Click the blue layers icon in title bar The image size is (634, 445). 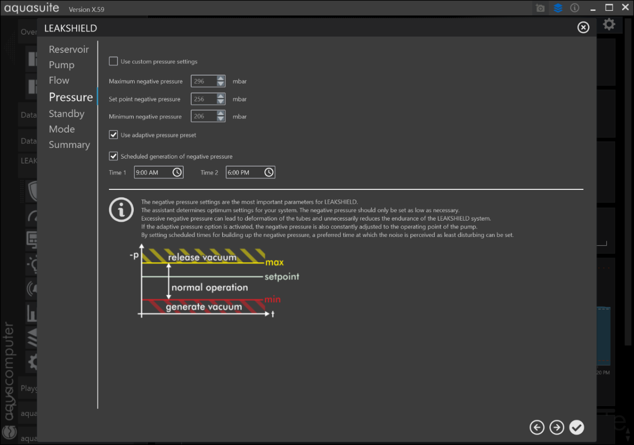(x=558, y=8)
